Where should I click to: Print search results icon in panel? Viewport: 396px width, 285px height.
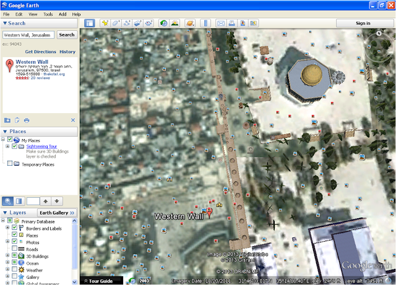click(27, 120)
